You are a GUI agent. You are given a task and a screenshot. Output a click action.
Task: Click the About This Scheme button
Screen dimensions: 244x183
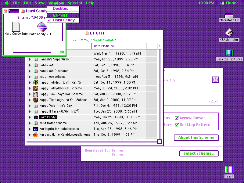(x=196, y=138)
